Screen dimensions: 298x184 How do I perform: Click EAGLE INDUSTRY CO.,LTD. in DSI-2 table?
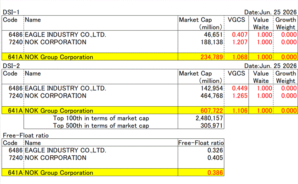pyautogui.click(x=66, y=88)
